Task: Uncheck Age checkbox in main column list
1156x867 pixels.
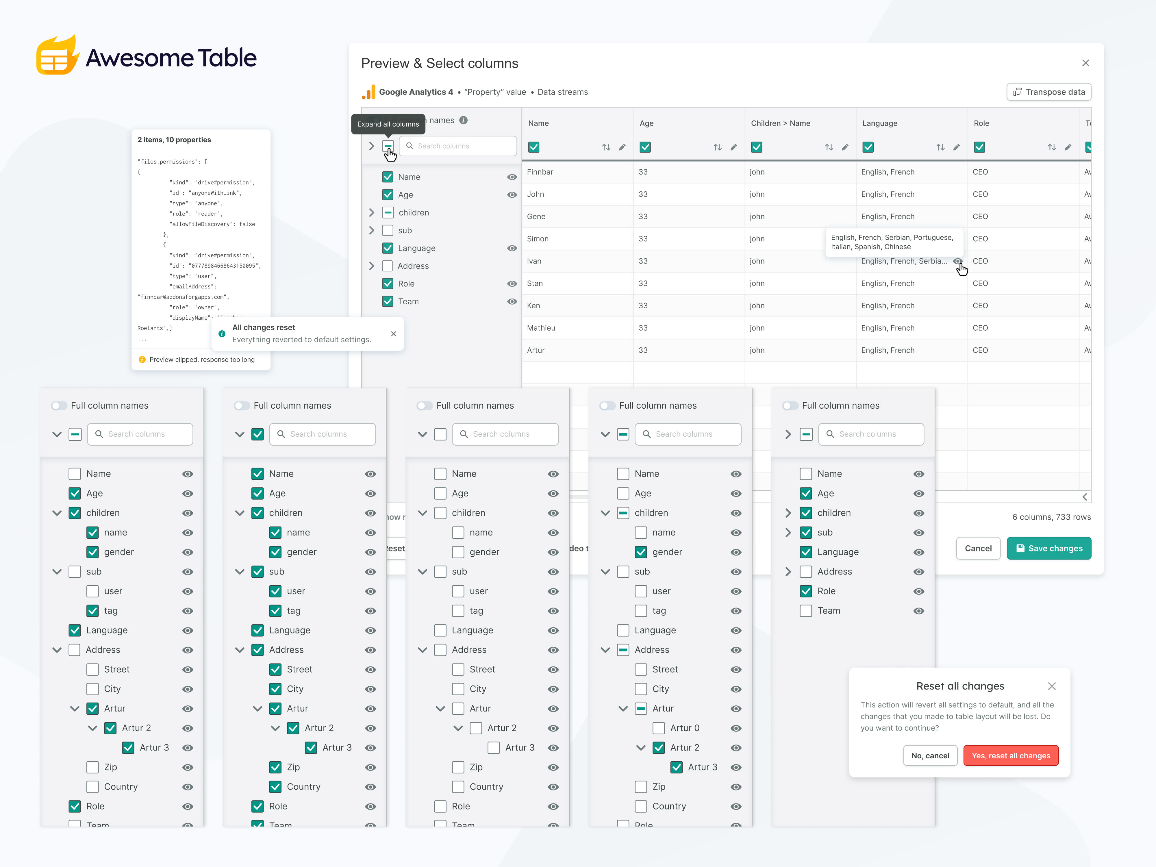Action: click(x=387, y=195)
